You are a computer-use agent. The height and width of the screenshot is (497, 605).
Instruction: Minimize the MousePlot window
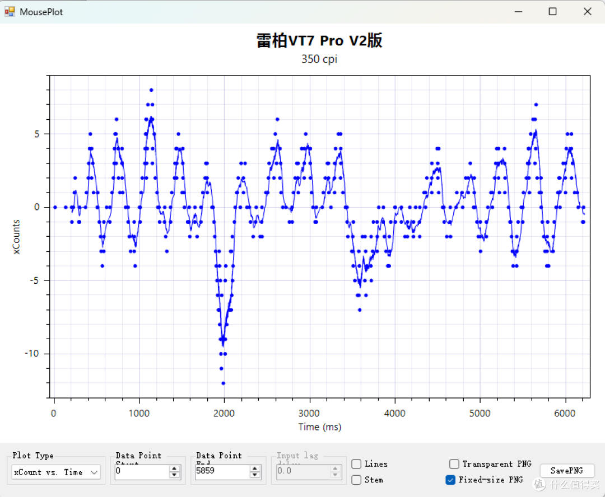coord(518,12)
